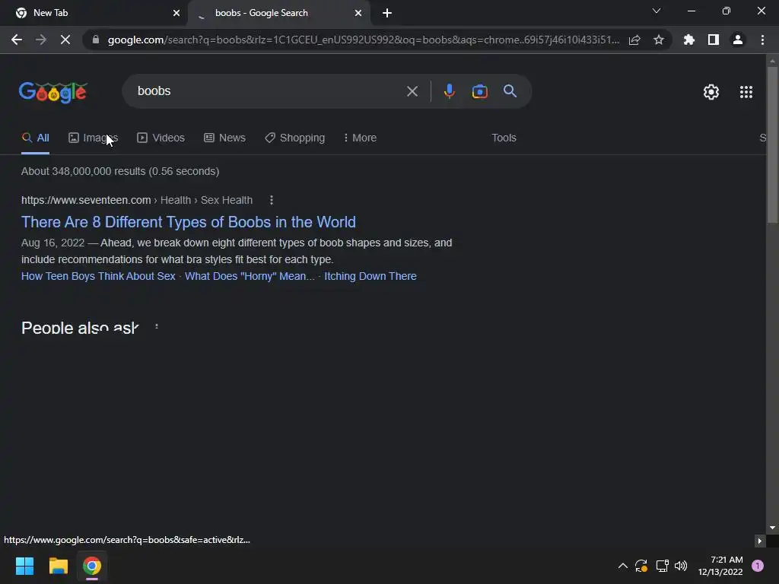The image size is (779, 584).
Task: Go back using the browser back arrow
Action: pos(17,40)
